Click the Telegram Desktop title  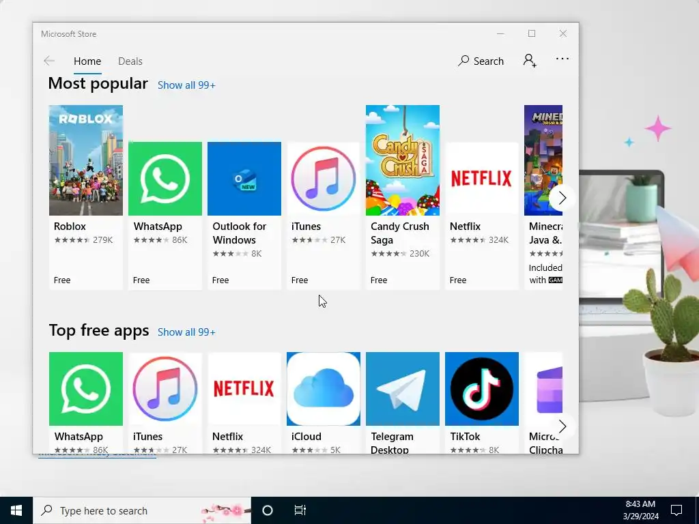pos(393,443)
